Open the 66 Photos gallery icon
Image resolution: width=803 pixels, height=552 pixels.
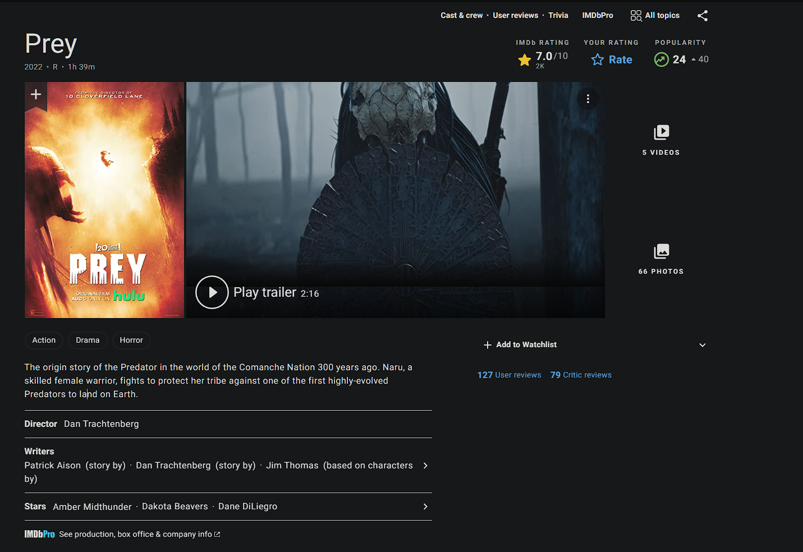662,251
